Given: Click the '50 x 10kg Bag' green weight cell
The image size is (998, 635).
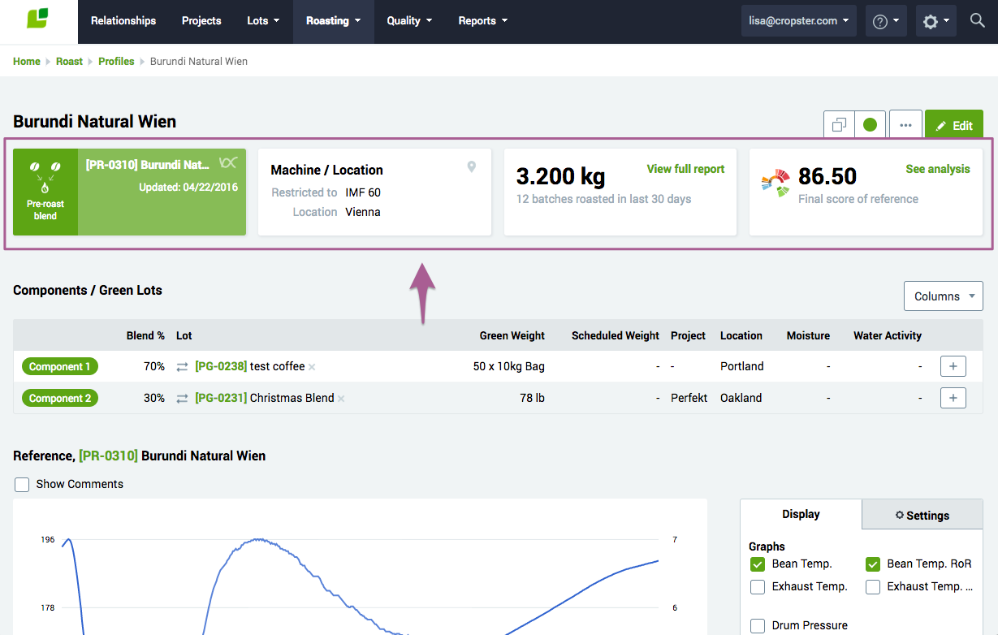Looking at the screenshot, I should coord(509,367).
